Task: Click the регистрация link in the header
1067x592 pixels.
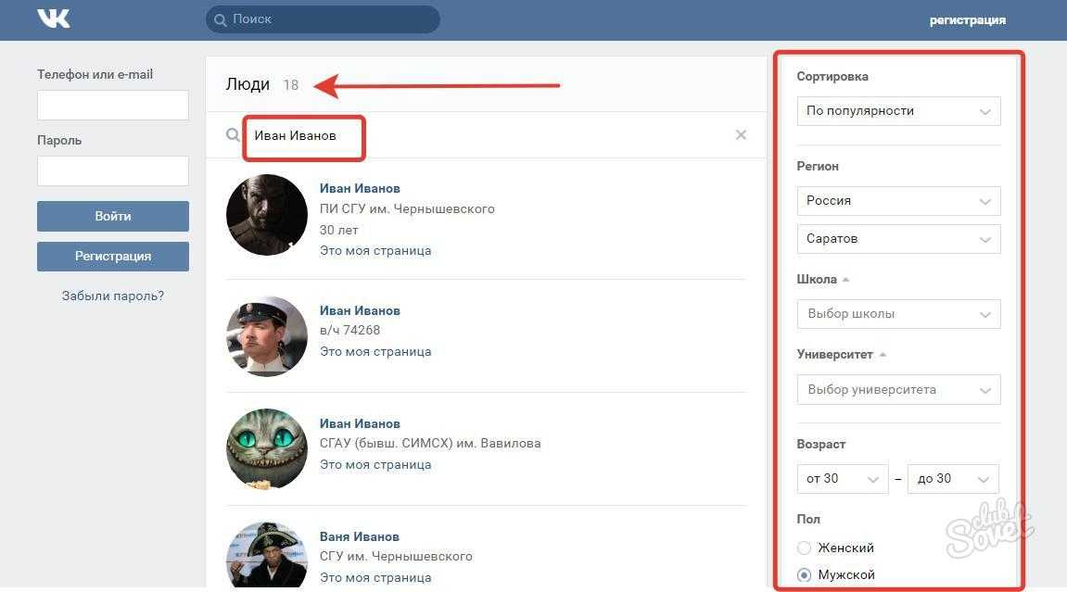Action: pyautogui.click(x=967, y=20)
